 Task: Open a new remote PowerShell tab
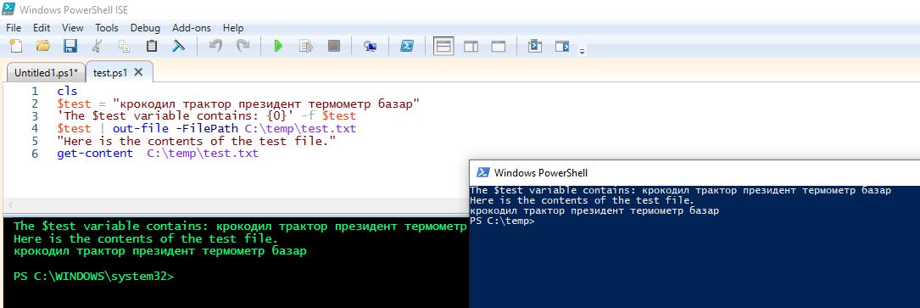(371, 46)
